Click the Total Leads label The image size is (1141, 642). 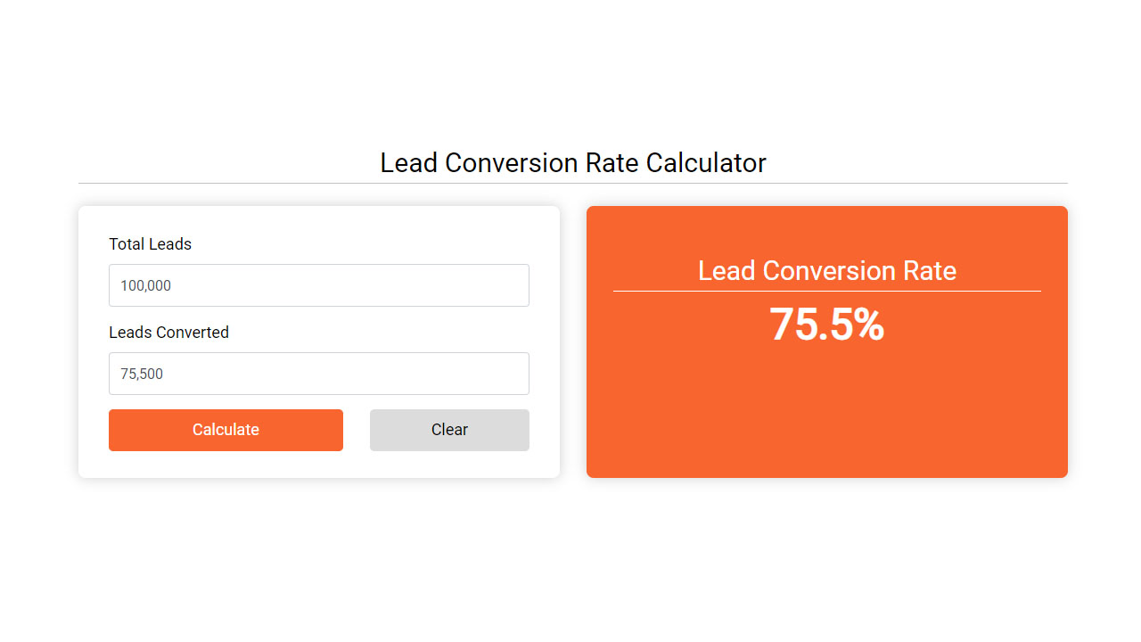(x=150, y=243)
